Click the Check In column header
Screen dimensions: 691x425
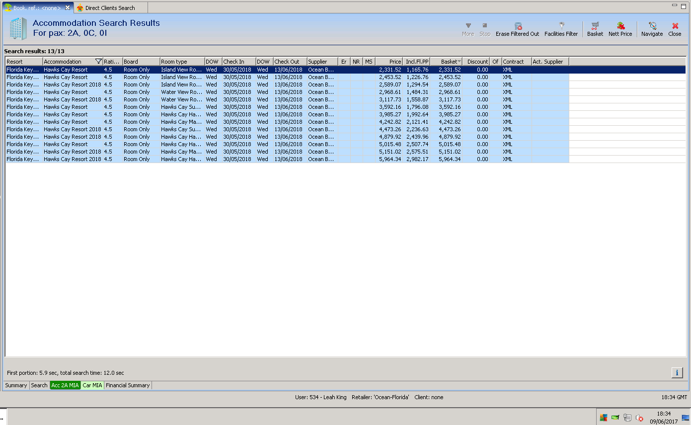pyautogui.click(x=238, y=62)
